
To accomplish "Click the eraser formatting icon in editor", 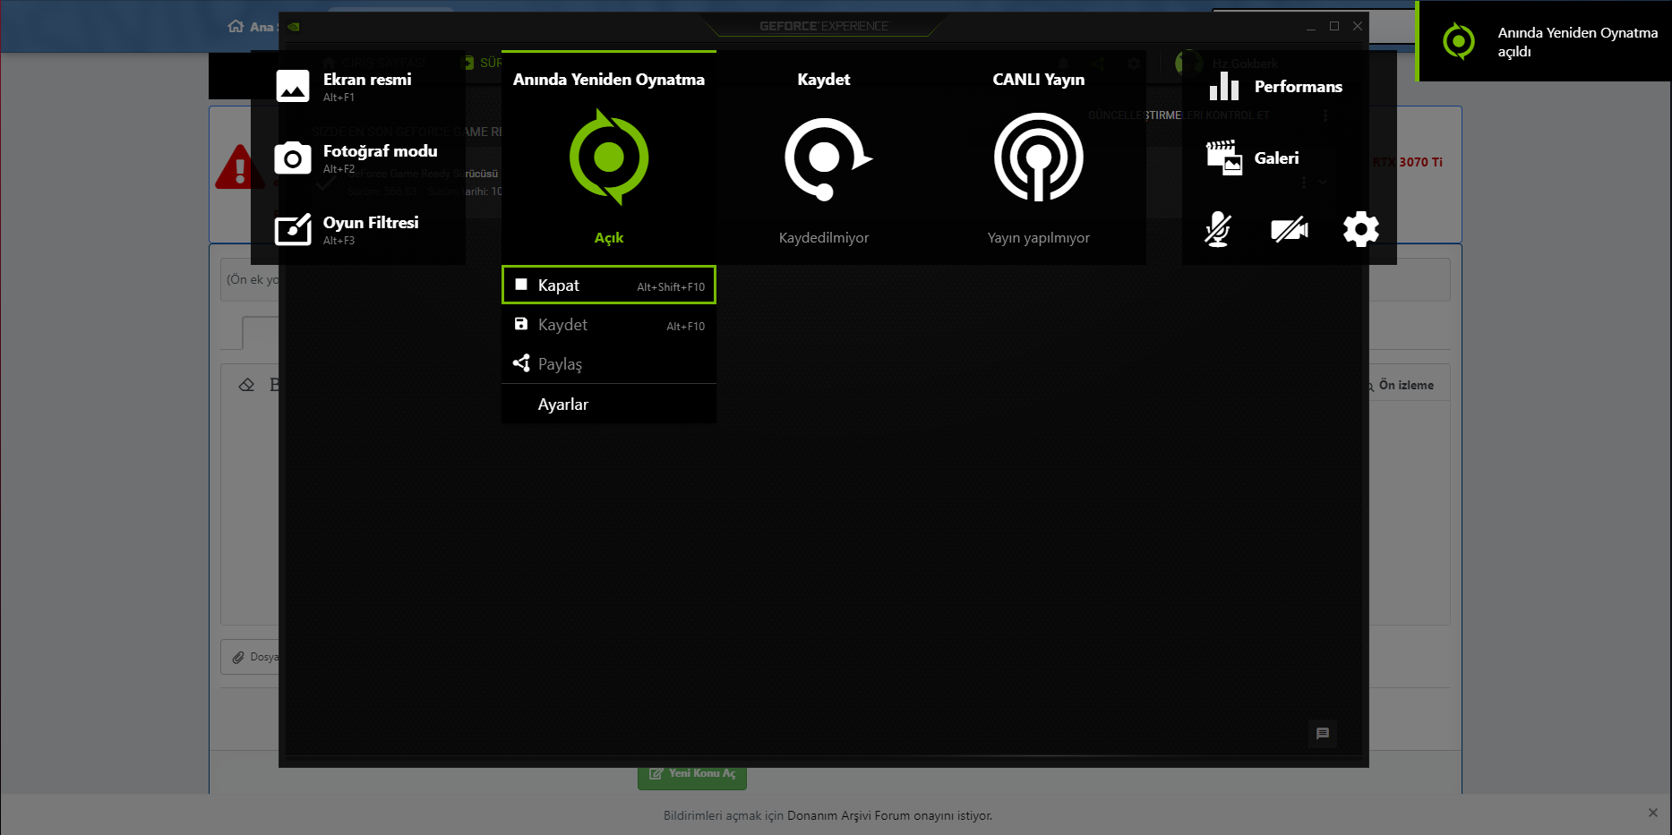I will click(247, 385).
